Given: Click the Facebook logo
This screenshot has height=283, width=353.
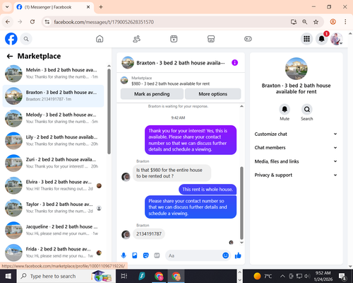Looking at the screenshot, I should (11, 39).
